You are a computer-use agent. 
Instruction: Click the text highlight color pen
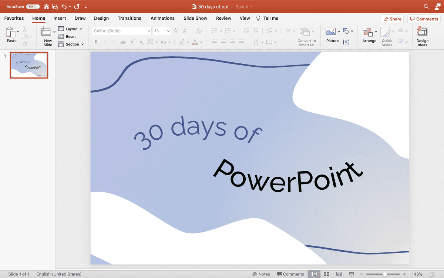pyautogui.click(x=182, y=42)
